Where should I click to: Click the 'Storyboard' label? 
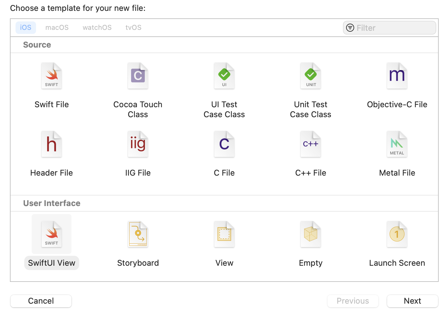click(138, 263)
